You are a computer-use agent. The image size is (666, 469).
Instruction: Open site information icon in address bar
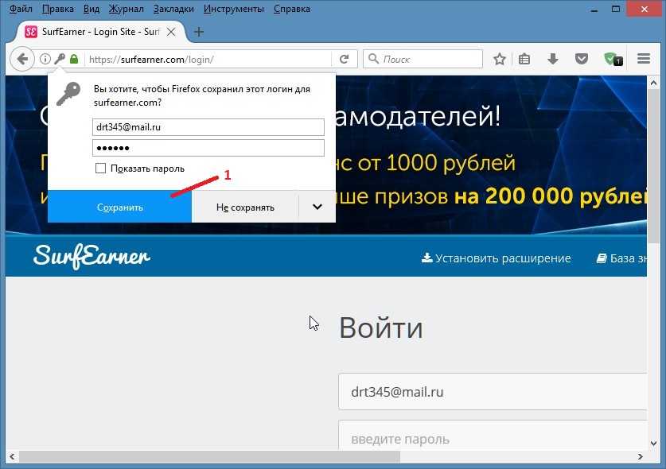45,59
